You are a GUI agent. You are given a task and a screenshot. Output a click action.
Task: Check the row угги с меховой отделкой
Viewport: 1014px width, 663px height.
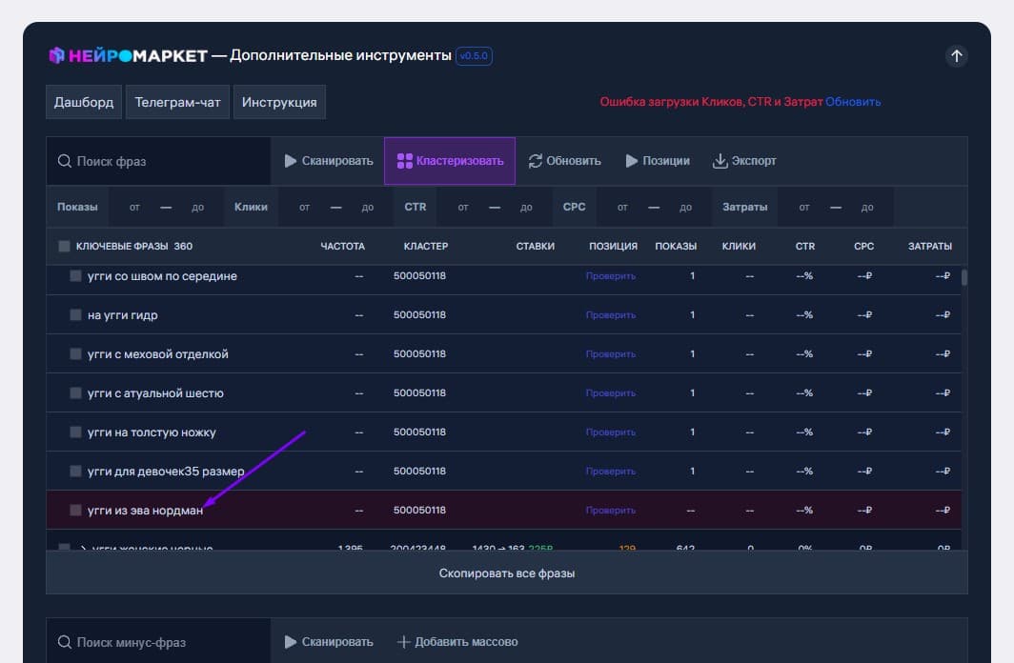[x=75, y=354]
